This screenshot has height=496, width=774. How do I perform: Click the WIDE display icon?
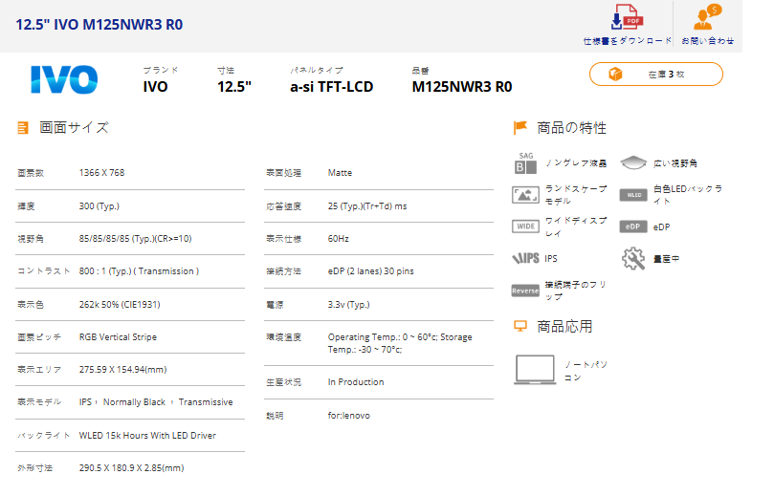(x=525, y=226)
